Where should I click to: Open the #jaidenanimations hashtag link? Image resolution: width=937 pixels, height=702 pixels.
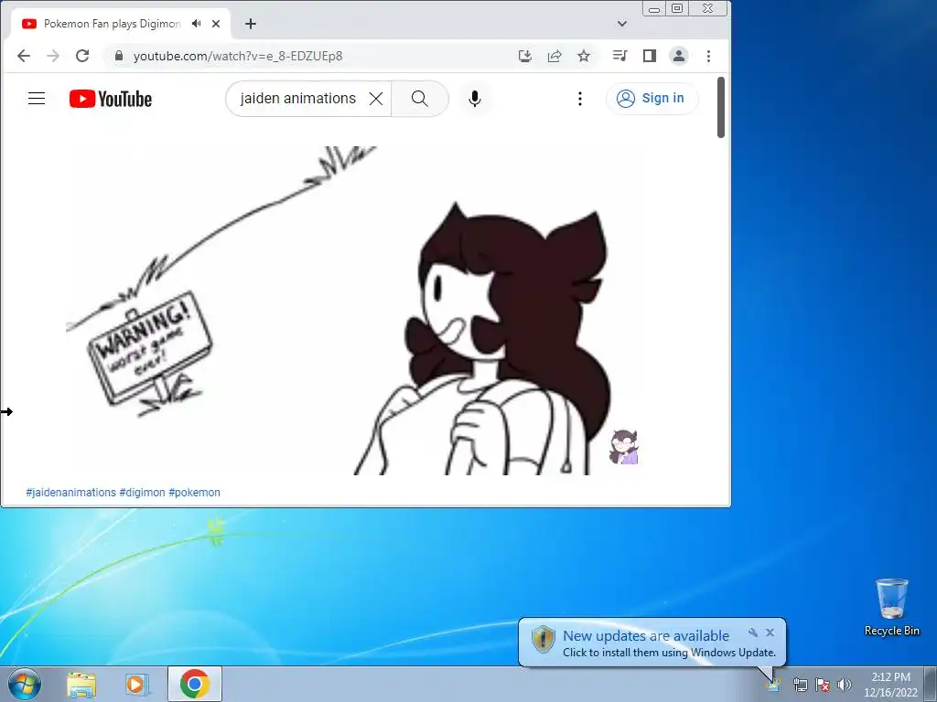(70, 493)
